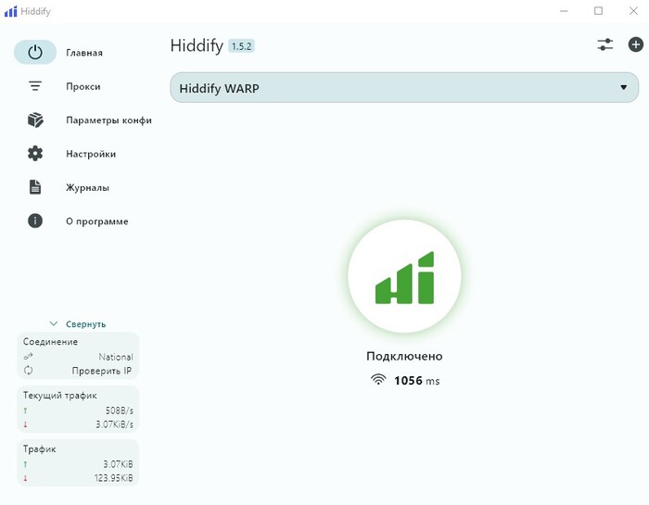Screen dimensions: 649x505
Task: Minimize the Hiddify window
Action: click(564, 11)
